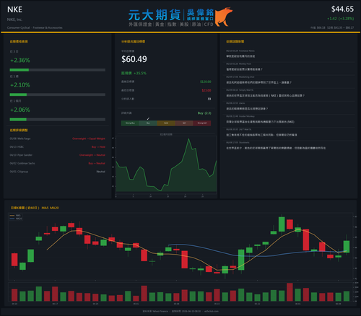Click the candlestick chart title with MA5 MA20
The height and width of the screenshot is (316, 361).
point(35,208)
